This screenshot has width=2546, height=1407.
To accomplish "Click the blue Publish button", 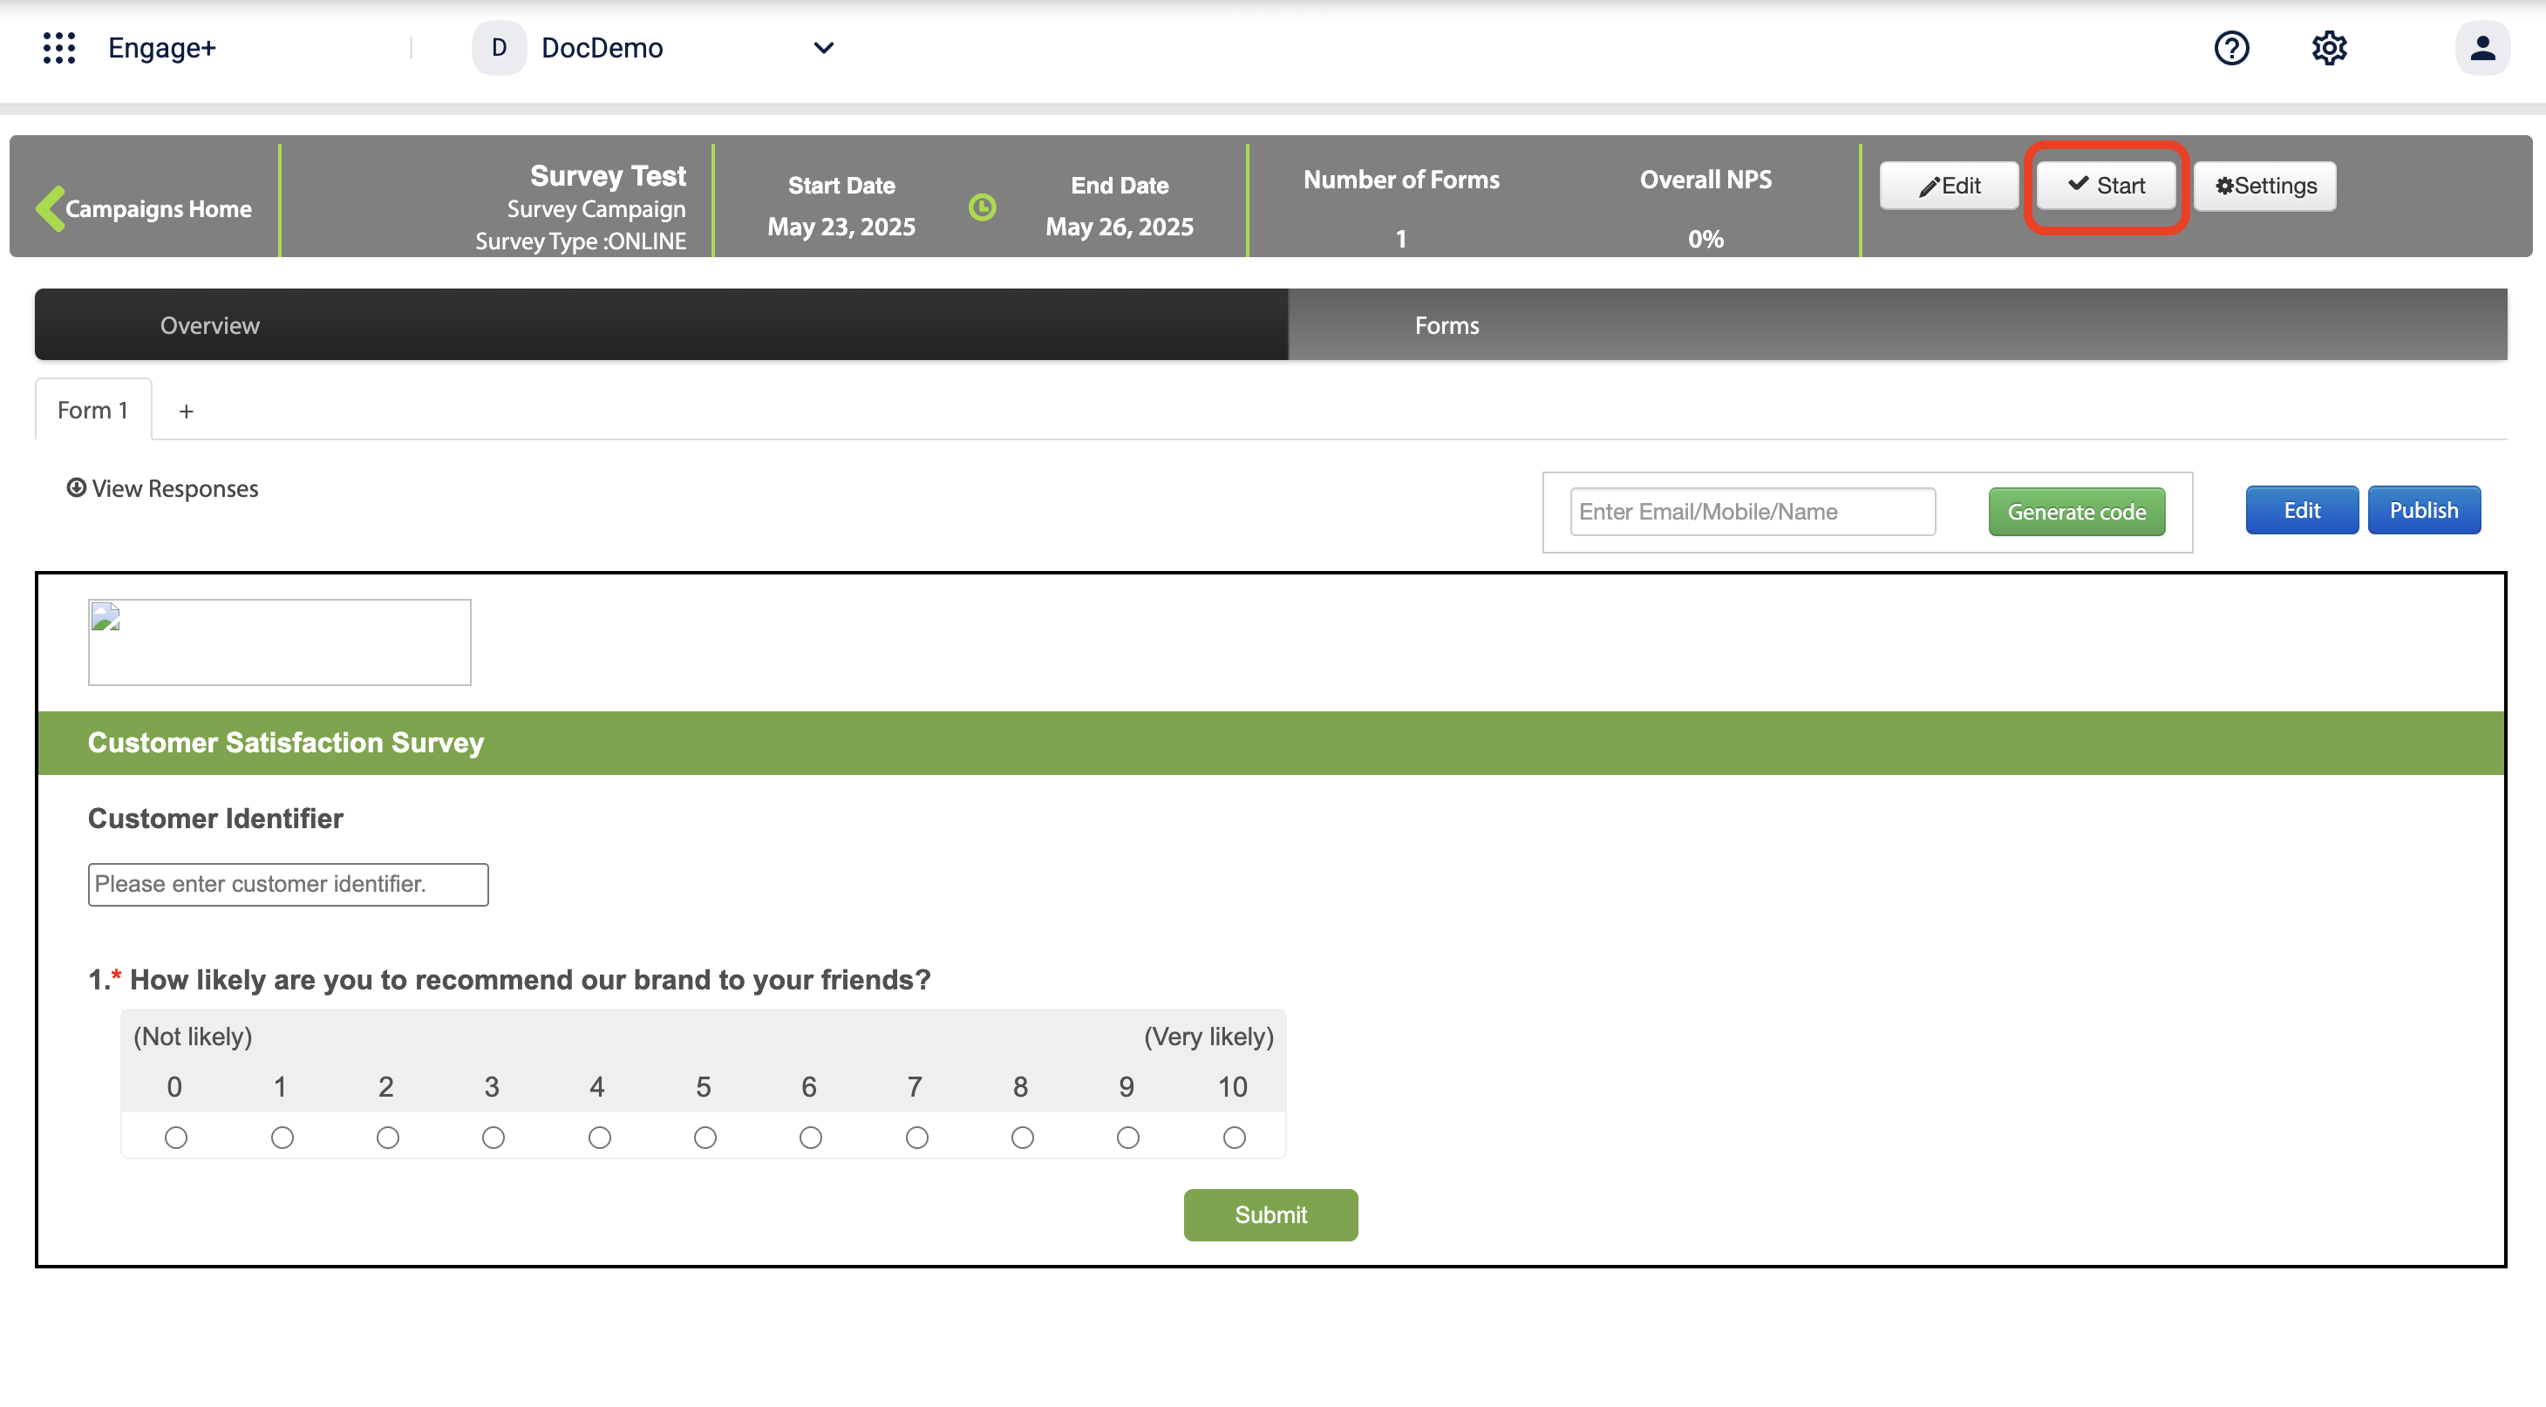I will point(2422,510).
